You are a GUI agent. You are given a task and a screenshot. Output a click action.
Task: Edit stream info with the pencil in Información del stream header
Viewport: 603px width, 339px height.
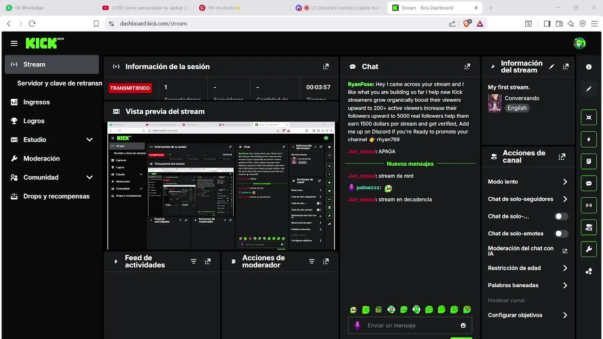tap(552, 67)
